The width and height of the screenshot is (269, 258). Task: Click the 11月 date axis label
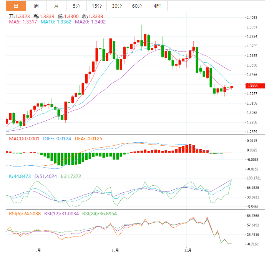188,250
